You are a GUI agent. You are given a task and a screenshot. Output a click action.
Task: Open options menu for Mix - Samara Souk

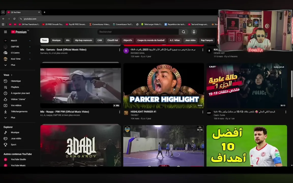[120, 50]
